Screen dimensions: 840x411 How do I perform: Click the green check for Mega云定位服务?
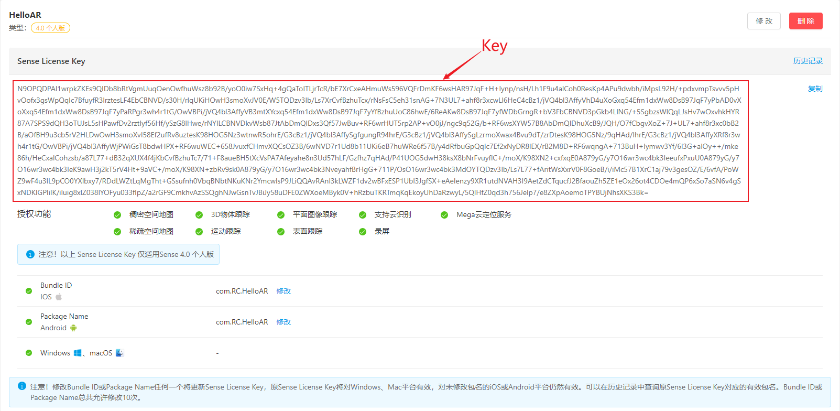444,215
